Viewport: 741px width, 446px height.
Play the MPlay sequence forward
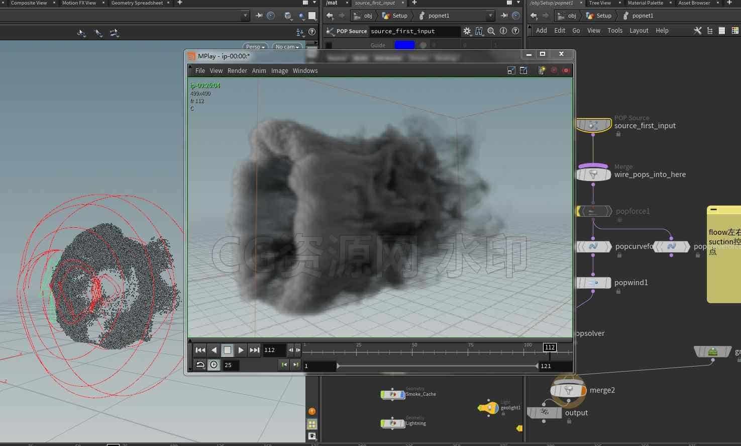pos(241,350)
